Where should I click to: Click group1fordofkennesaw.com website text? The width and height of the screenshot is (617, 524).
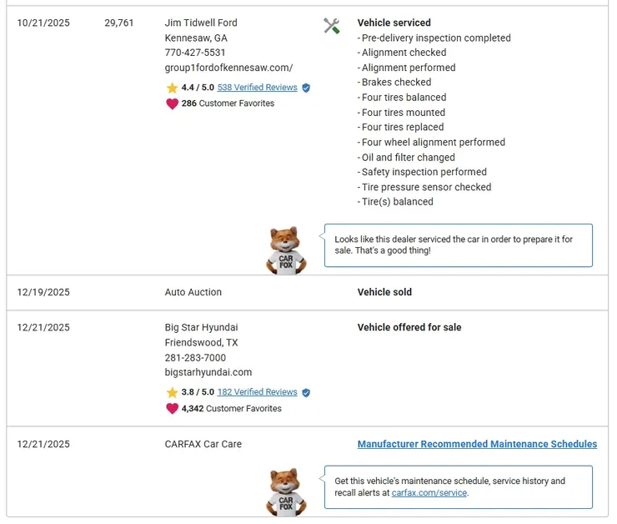pyautogui.click(x=228, y=68)
